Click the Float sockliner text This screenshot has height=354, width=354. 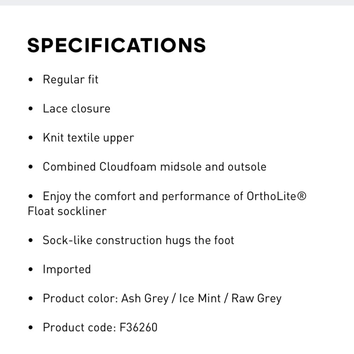67,211
